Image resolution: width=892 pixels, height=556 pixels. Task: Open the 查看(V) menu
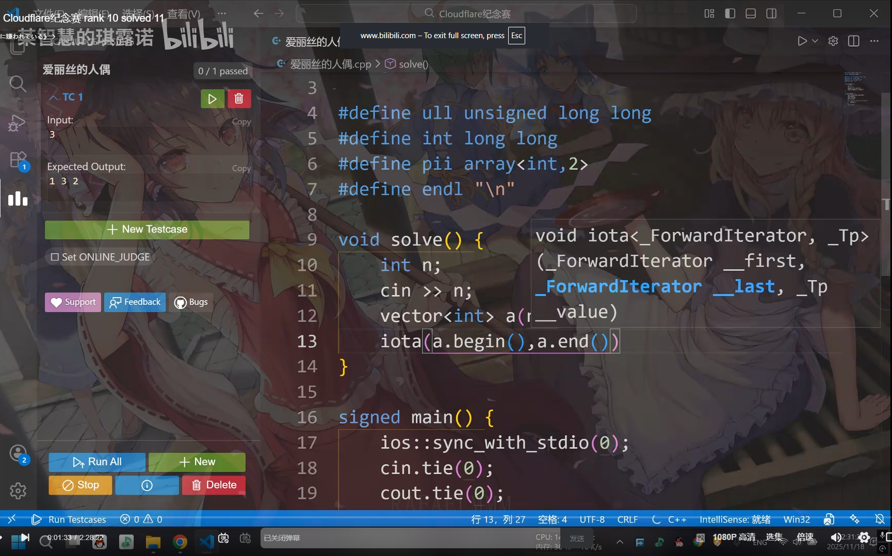(x=183, y=13)
